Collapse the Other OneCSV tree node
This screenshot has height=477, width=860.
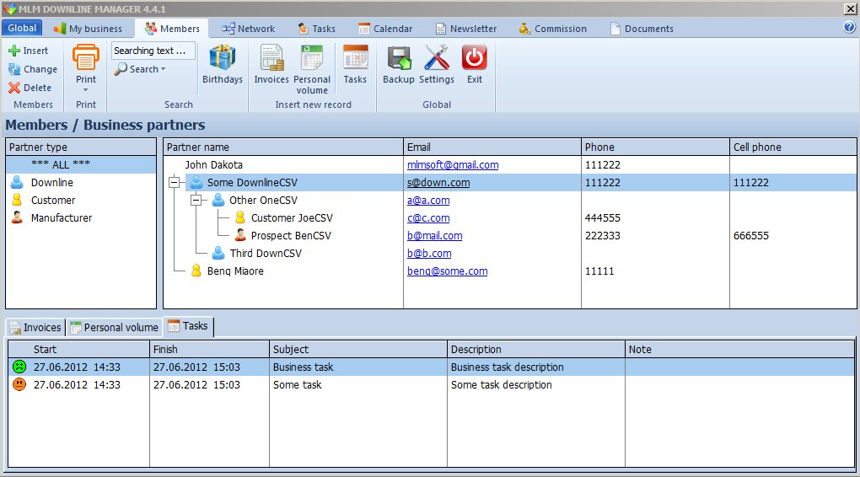196,201
